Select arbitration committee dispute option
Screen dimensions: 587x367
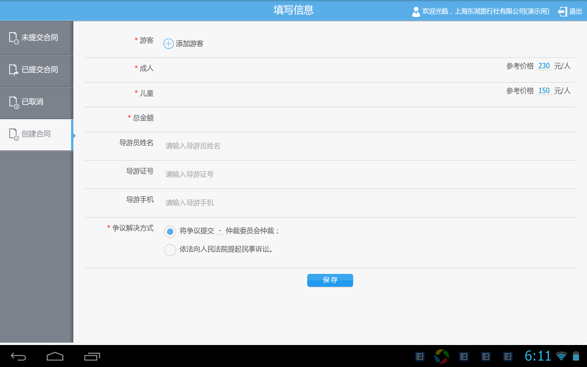(x=170, y=232)
